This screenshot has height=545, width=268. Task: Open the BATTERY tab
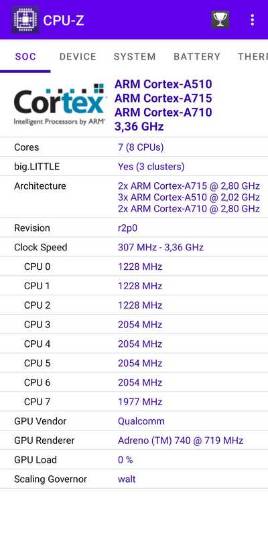[197, 56]
